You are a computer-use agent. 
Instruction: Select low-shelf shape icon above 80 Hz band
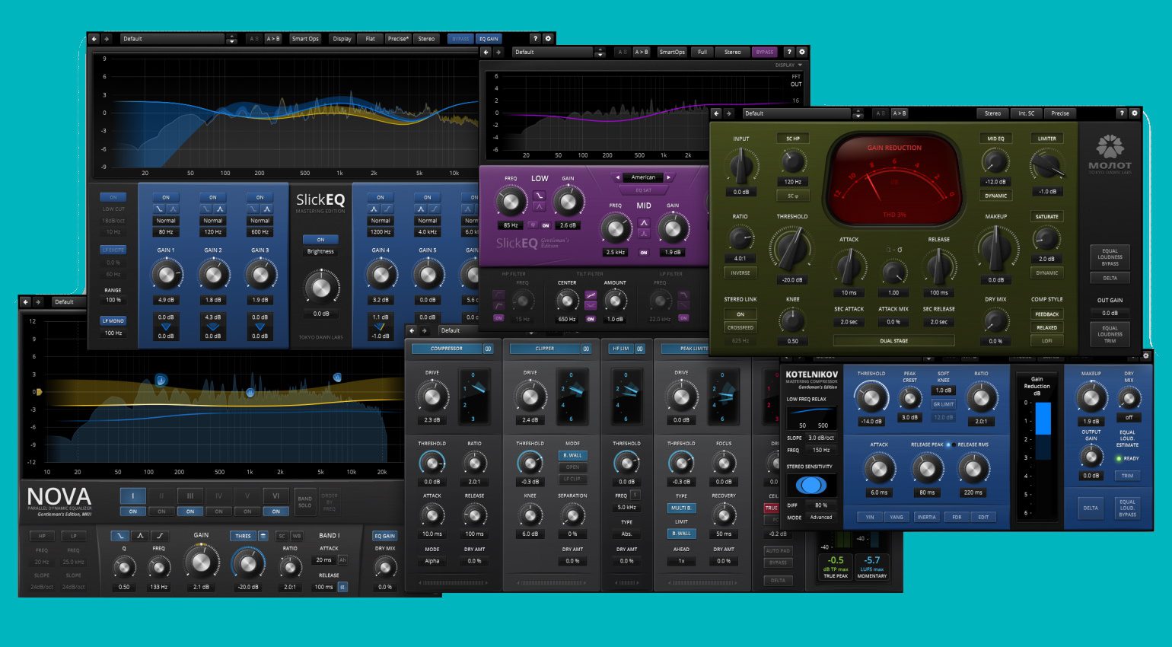(x=159, y=209)
